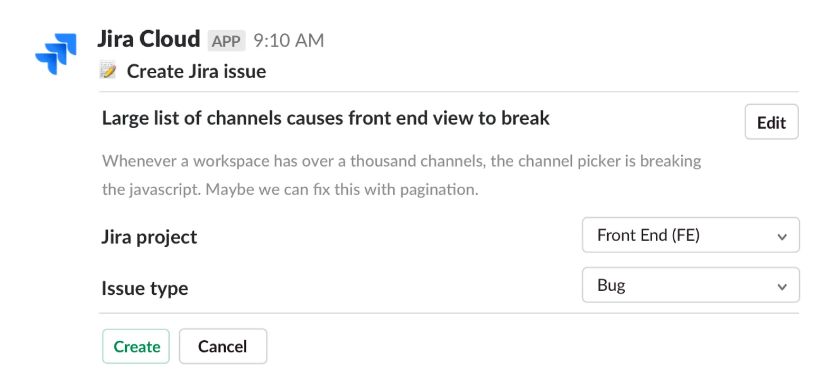Click the 'Issue type' field label
This screenshot has width=834, height=384.
point(145,288)
